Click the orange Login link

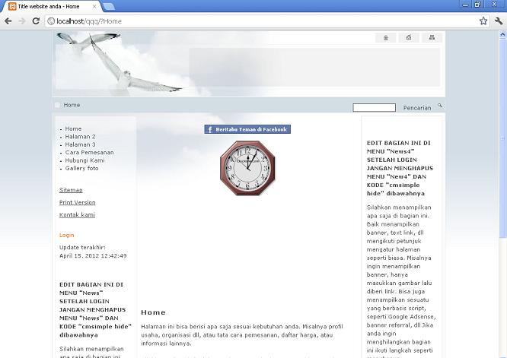66,235
